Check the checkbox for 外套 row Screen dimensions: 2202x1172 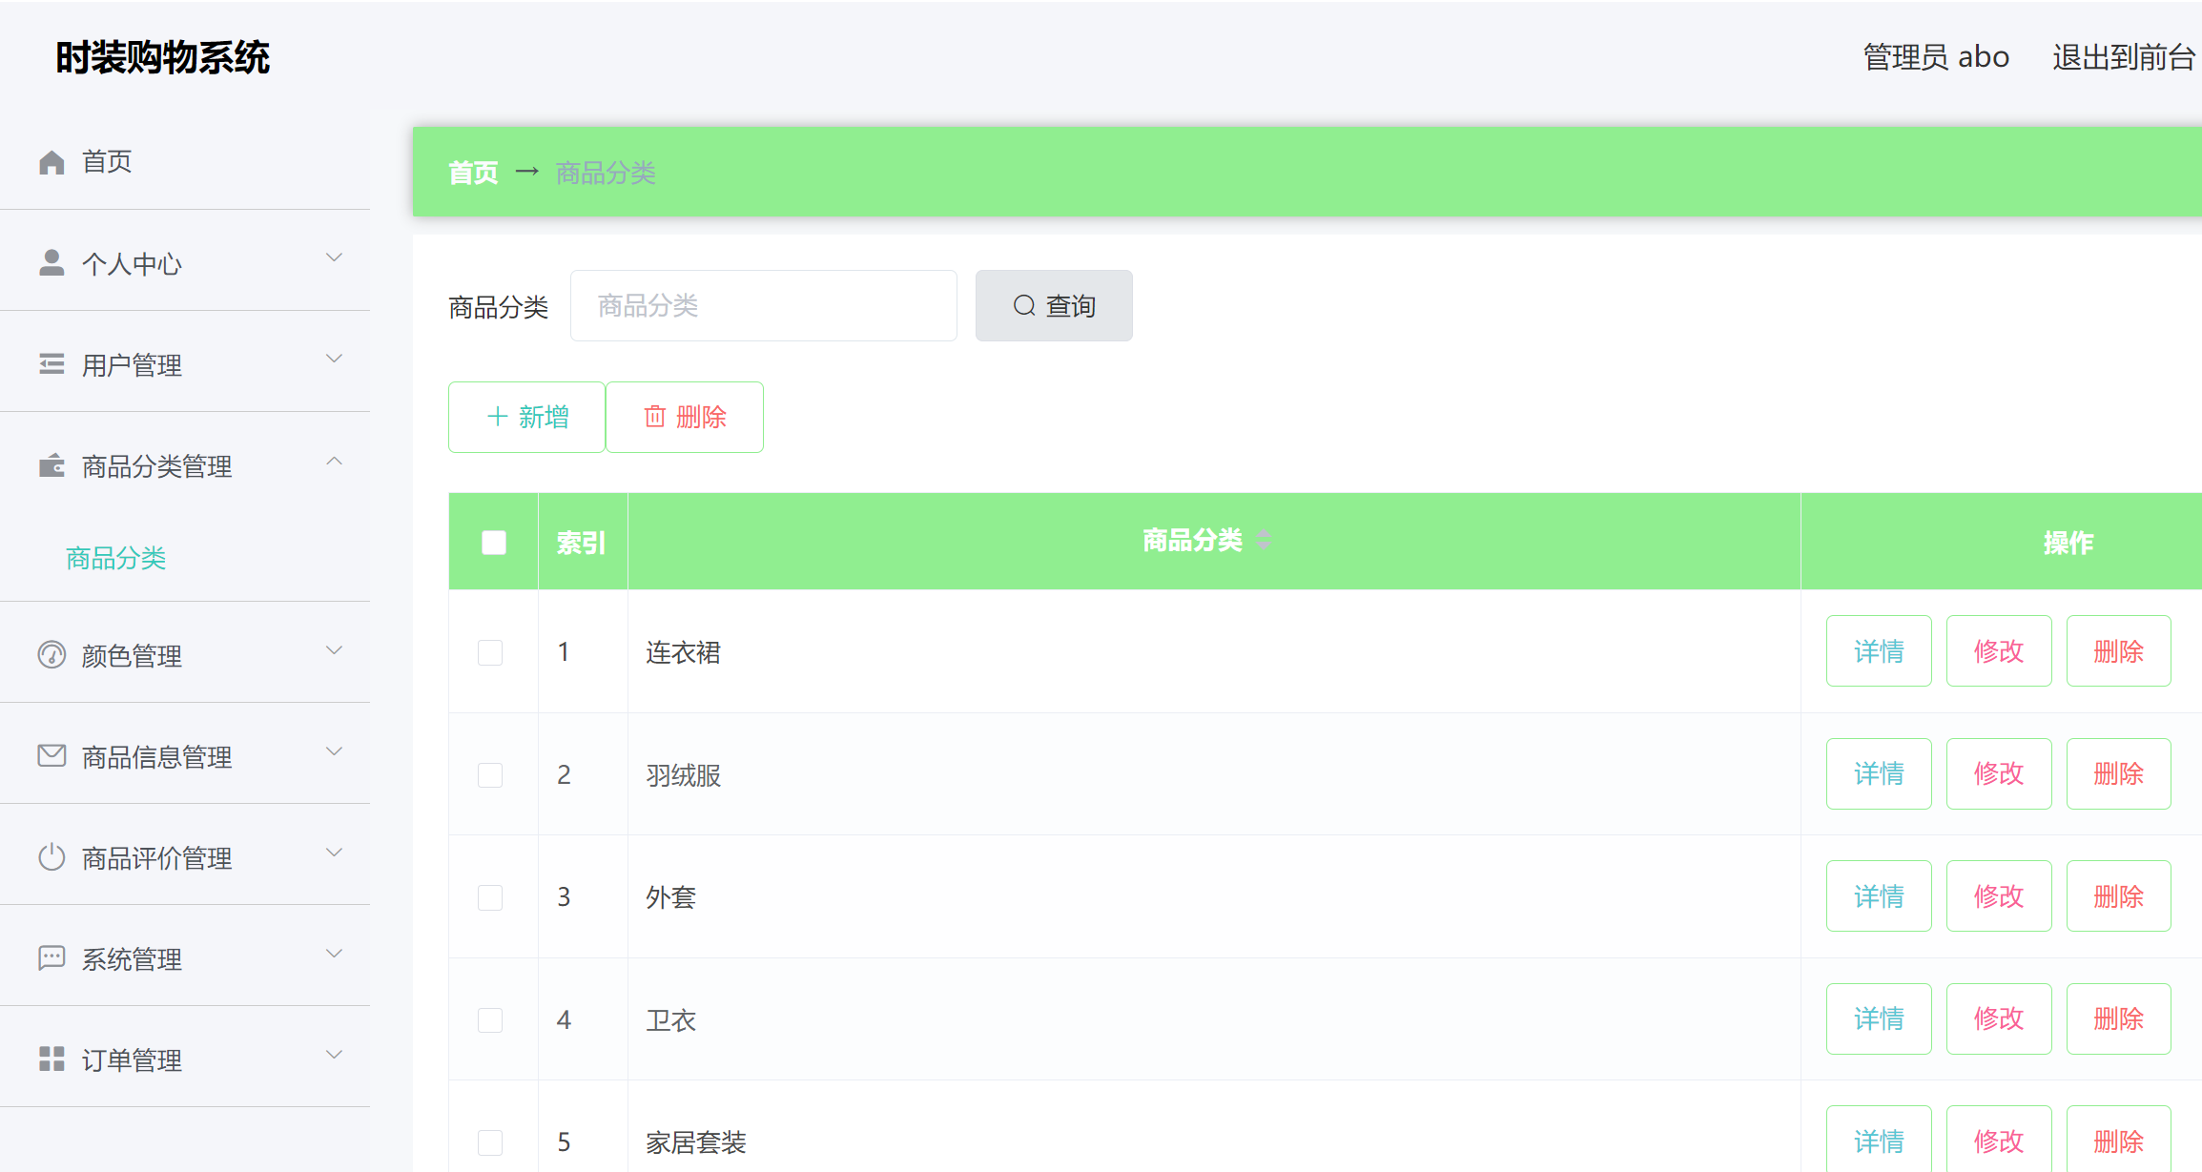coord(490,896)
